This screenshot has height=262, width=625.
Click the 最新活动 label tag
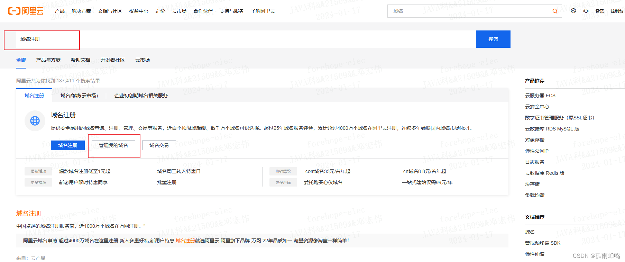point(38,171)
